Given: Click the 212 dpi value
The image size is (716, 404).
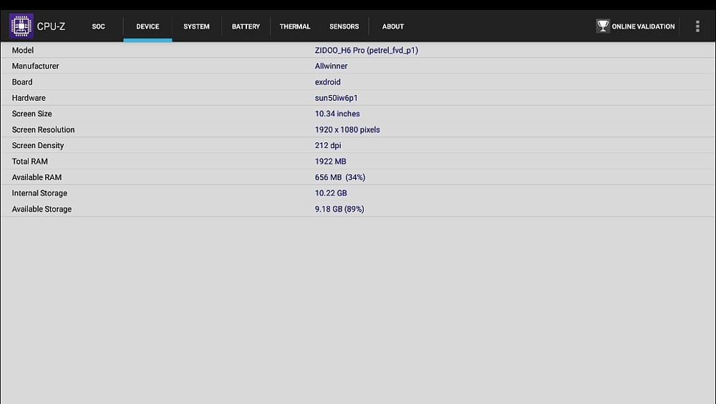Looking at the screenshot, I should click(328, 145).
